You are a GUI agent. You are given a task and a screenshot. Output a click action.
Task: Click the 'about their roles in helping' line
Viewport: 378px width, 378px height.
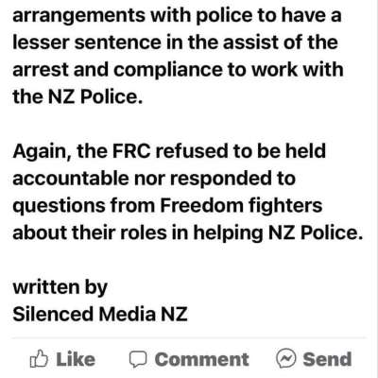pos(188,233)
